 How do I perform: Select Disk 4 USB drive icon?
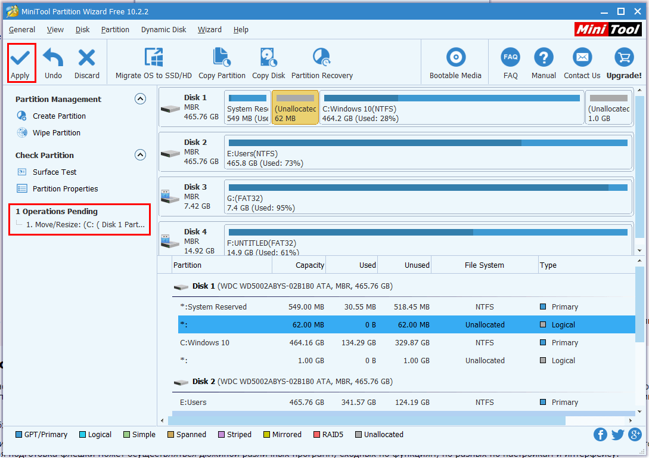pos(170,242)
